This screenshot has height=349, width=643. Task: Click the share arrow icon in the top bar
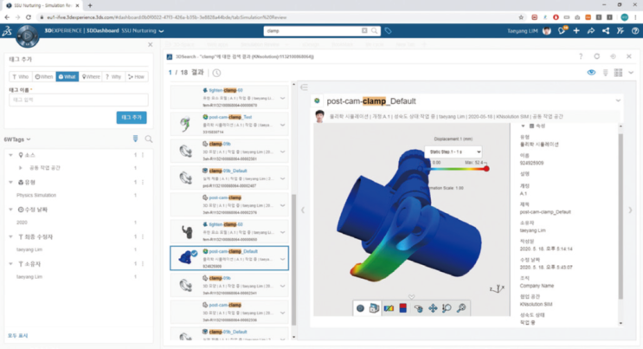coord(591,31)
